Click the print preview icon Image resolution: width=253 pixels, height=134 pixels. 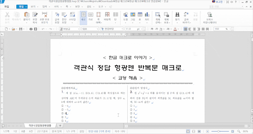pos(36,29)
